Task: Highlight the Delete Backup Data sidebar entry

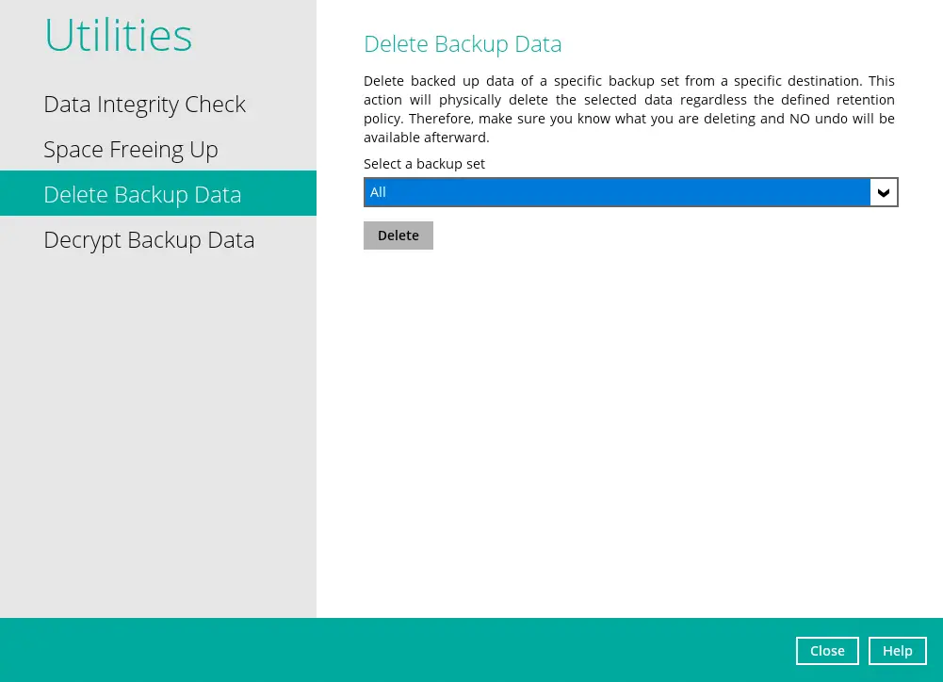Action: pyautogui.click(x=142, y=194)
